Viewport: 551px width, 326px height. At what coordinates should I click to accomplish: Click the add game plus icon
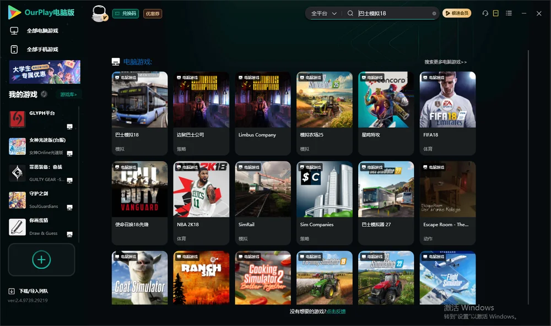pos(41,259)
